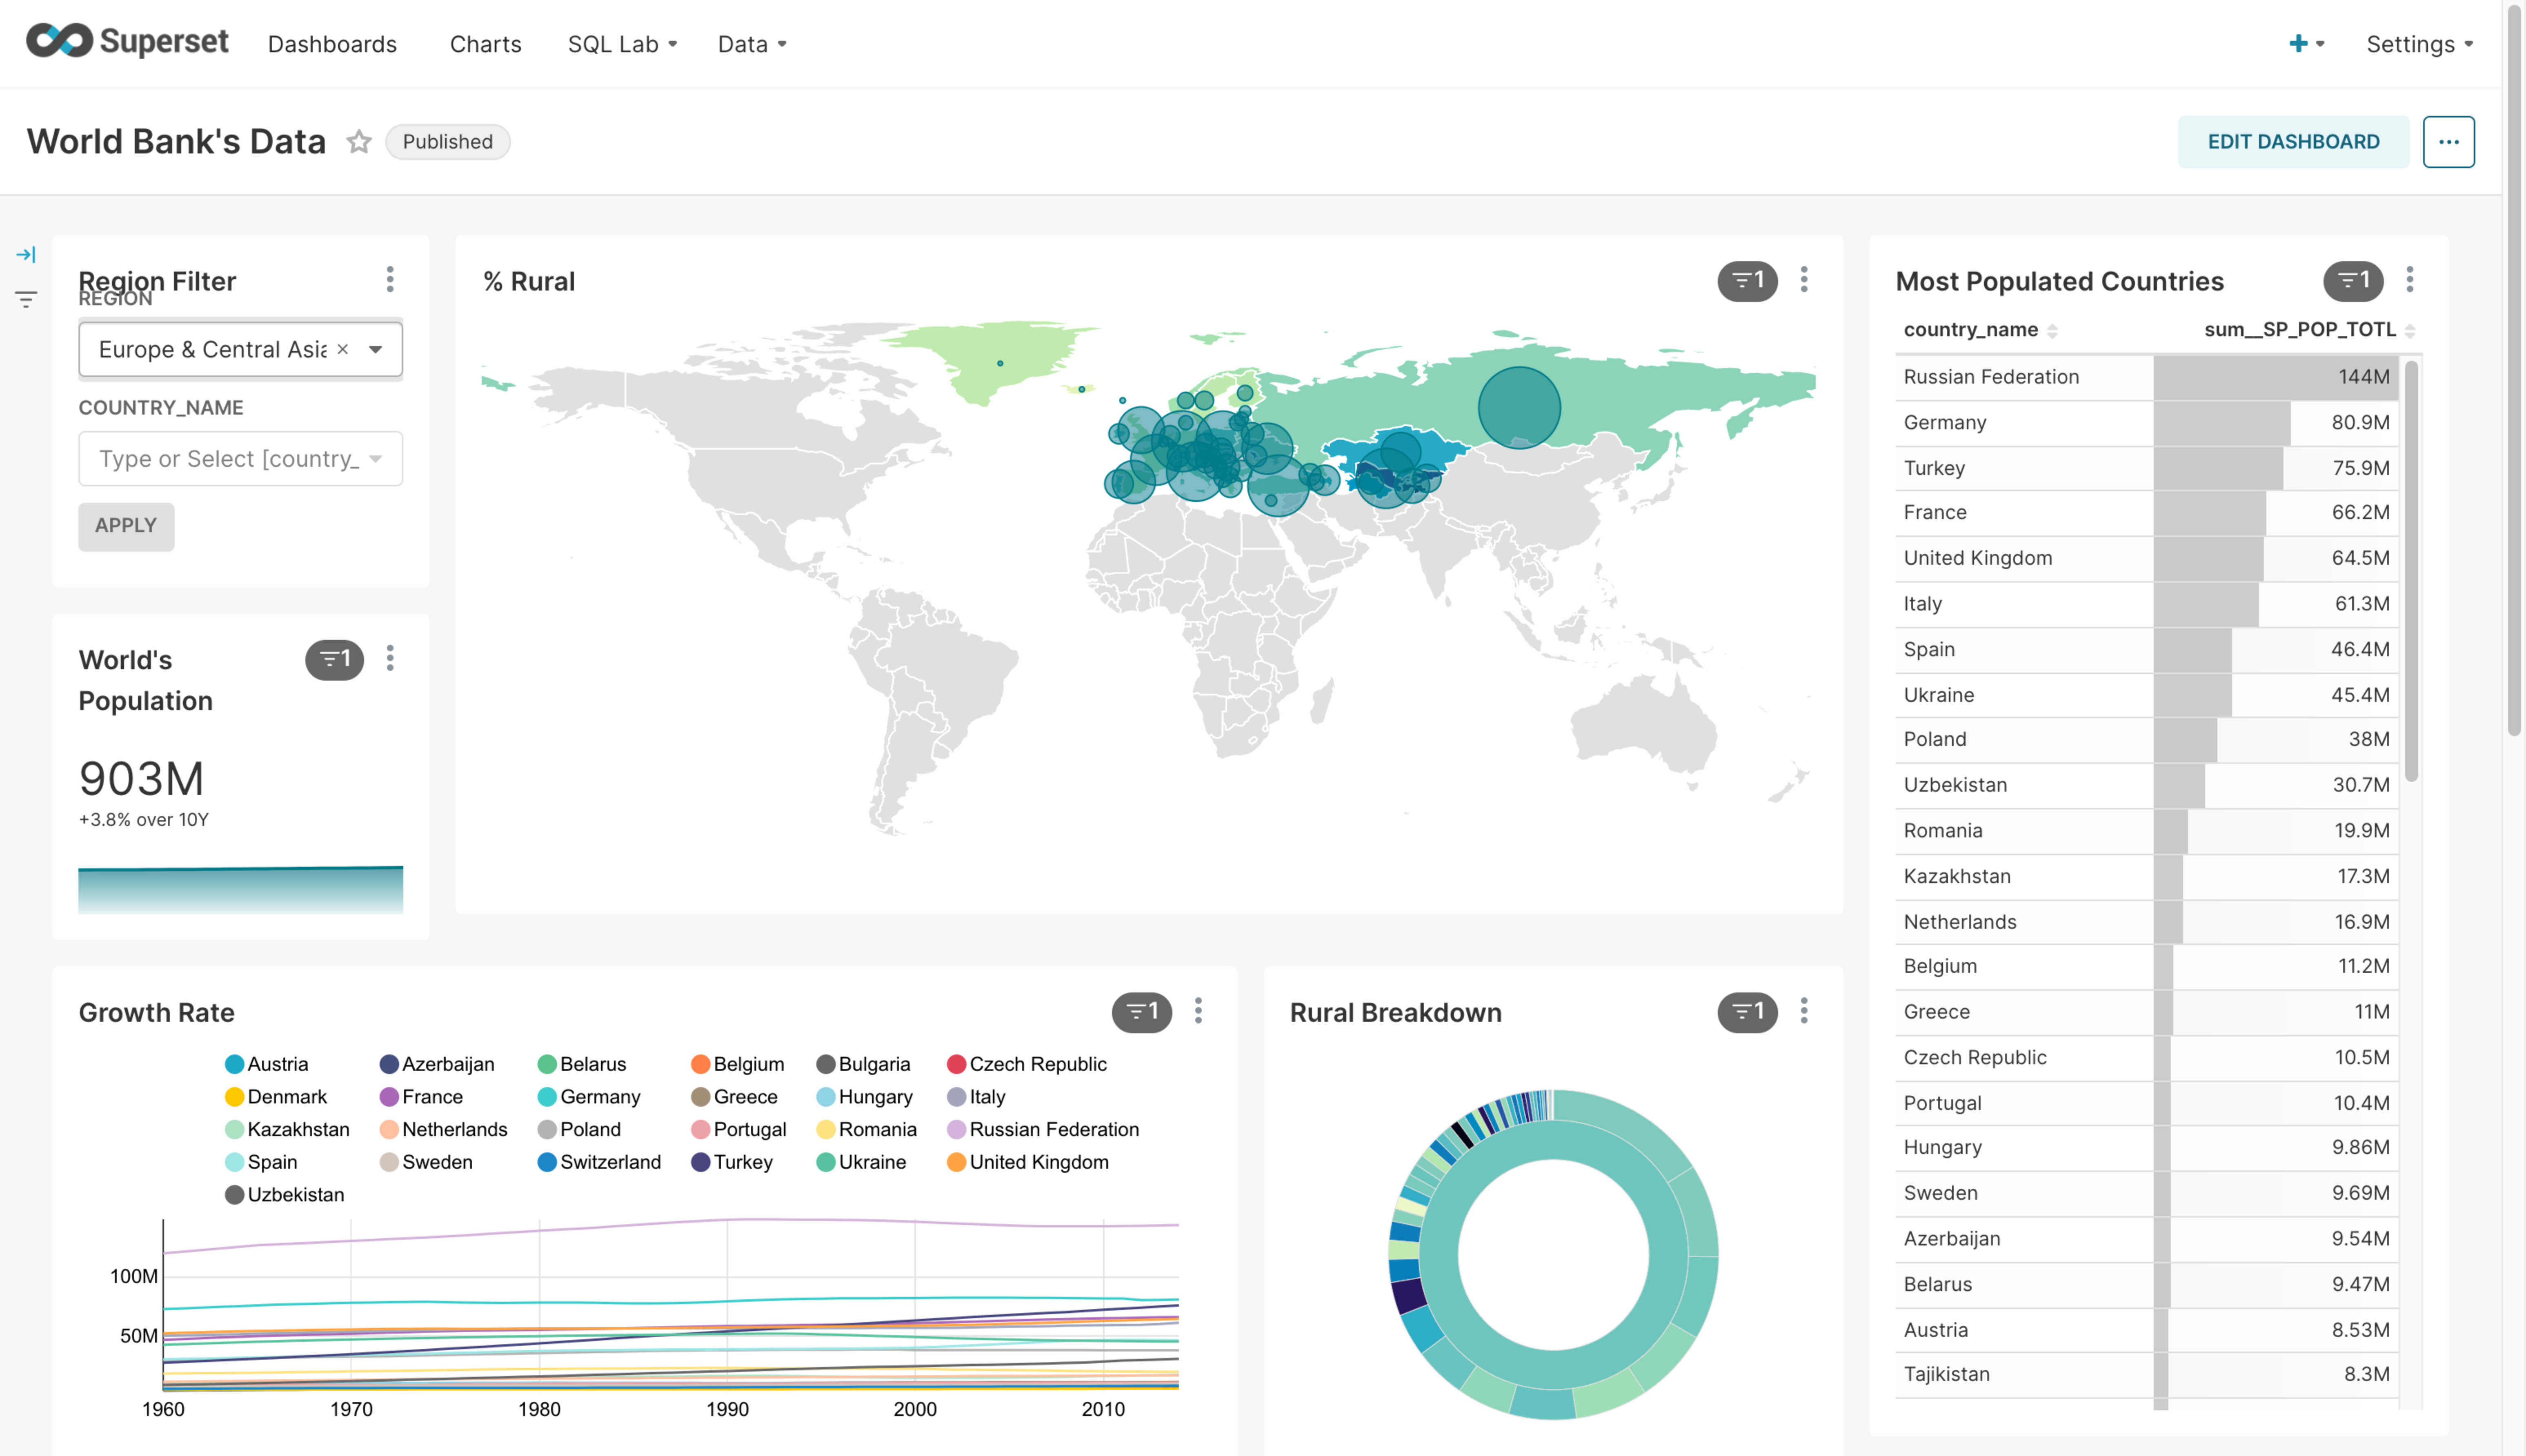The image size is (2526, 1456).
Task: Click the filter lines icon in sidebar
Action: 26,299
